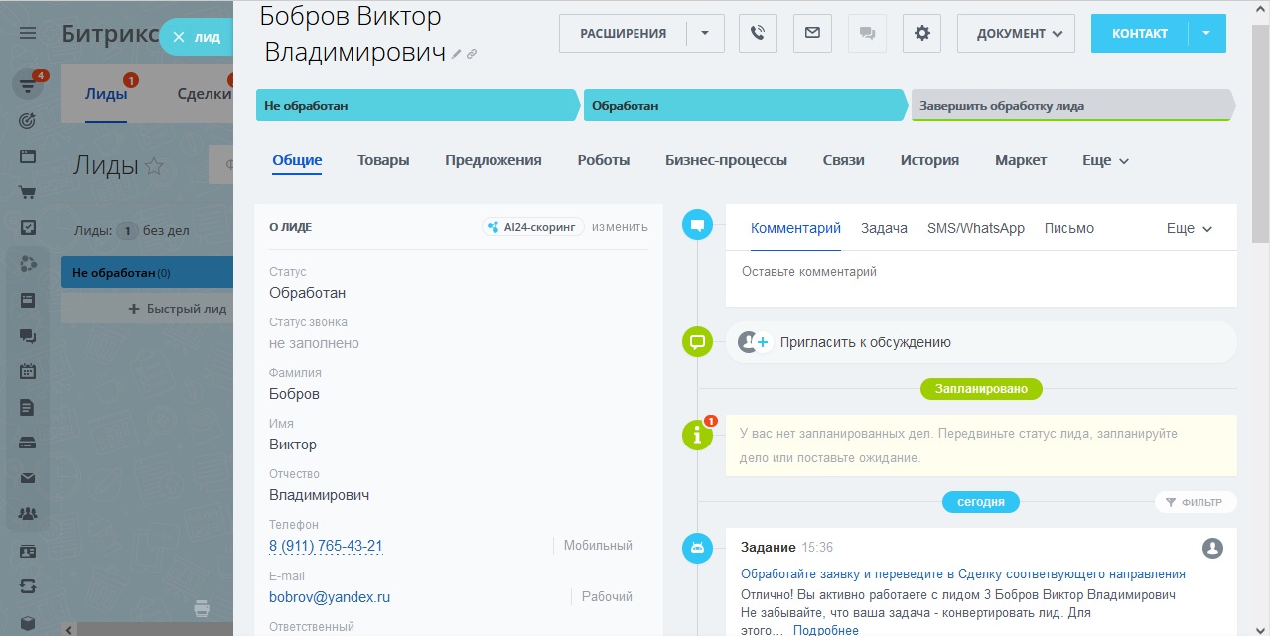
Task: Open the Еще dropdown next to Маркет tab
Action: click(x=1103, y=159)
